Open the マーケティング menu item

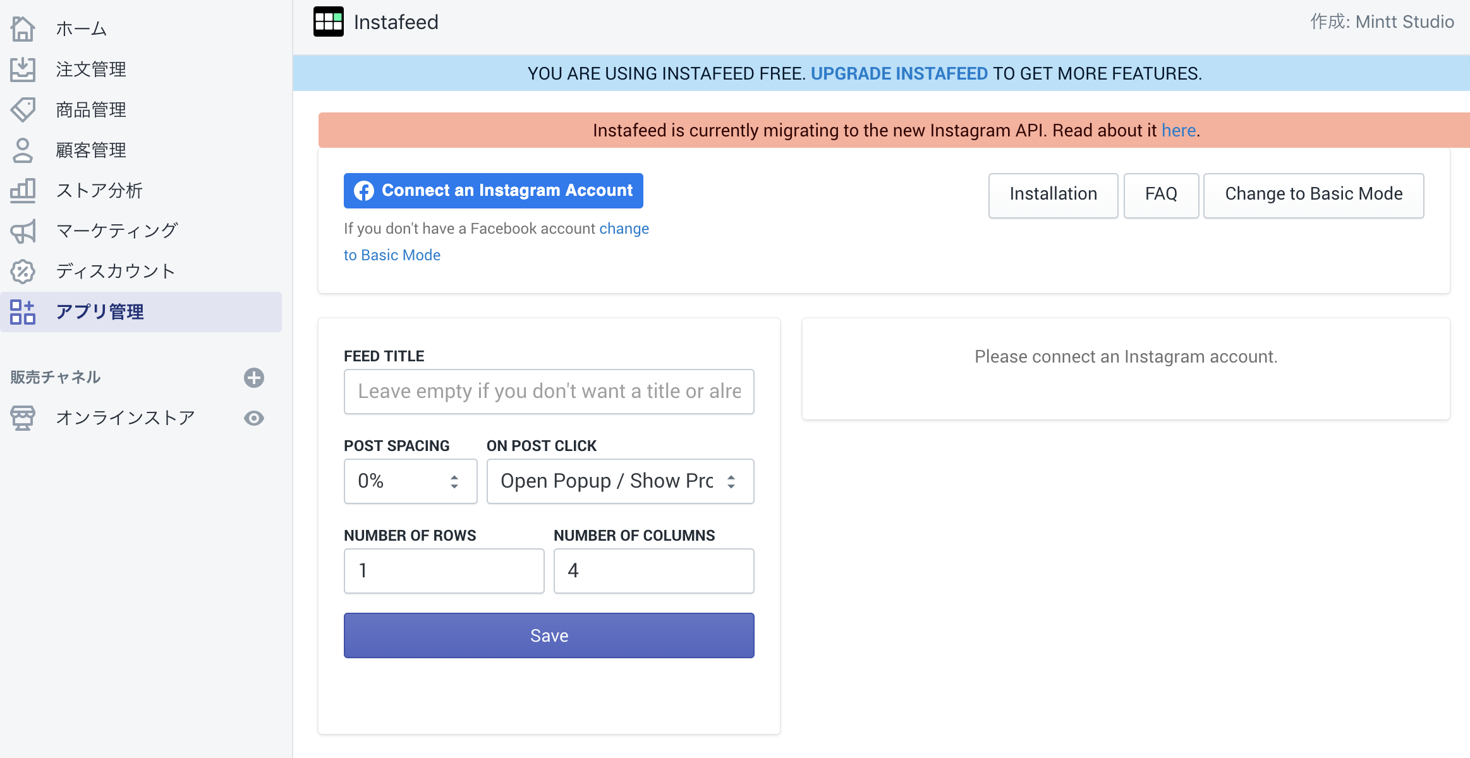(x=142, y=231)
